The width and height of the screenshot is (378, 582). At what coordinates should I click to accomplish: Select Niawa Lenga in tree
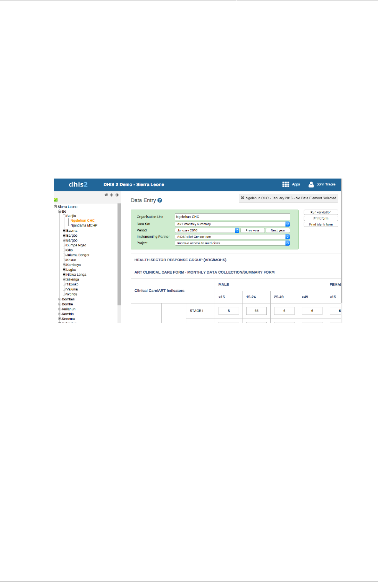[x=76, y=275]
